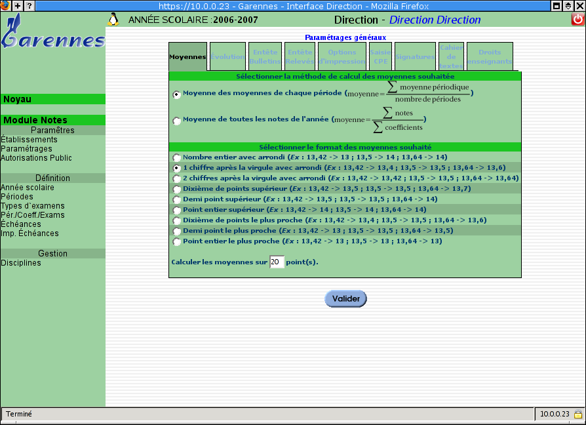Viewport: 586px width, 425px height.
Task: Click the Tux penguin icon
Action: [x=113, y=19]
